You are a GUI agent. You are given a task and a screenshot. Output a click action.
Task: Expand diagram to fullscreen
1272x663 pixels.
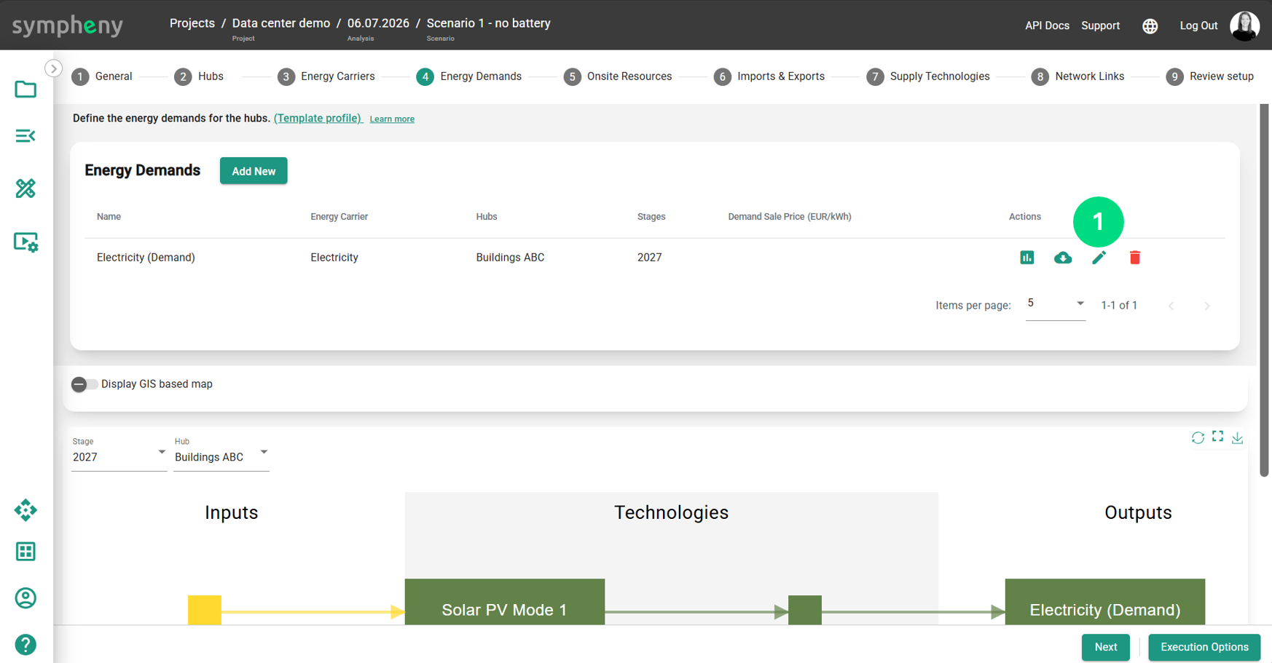pyautogui.click(x=1218, y=436)
